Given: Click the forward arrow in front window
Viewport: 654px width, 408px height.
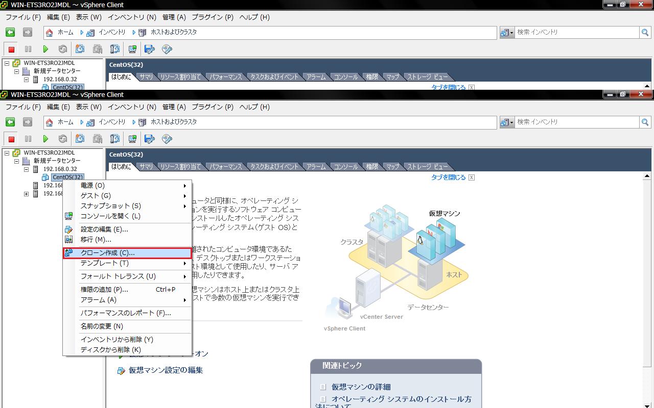Looking at the screenshot, I should point(28,122).
